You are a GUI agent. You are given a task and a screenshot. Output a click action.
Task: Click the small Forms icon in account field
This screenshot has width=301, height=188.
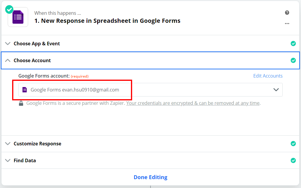pos(25,90)
